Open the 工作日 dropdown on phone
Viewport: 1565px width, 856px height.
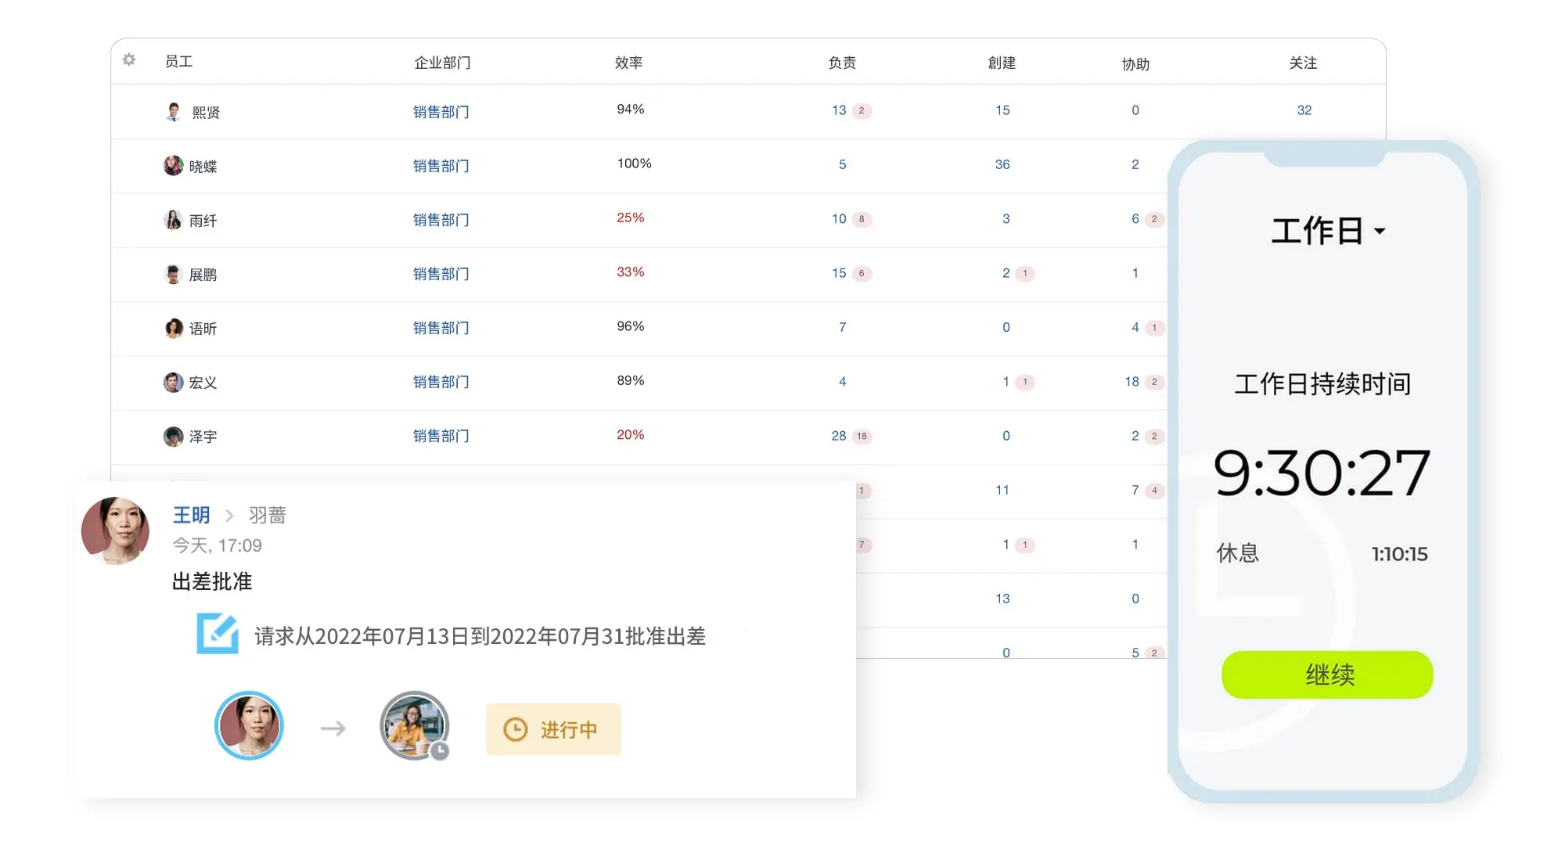point(1328,231)
